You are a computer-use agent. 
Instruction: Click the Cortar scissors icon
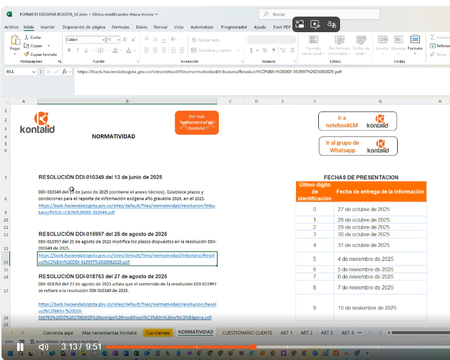(x=26, y=37)
